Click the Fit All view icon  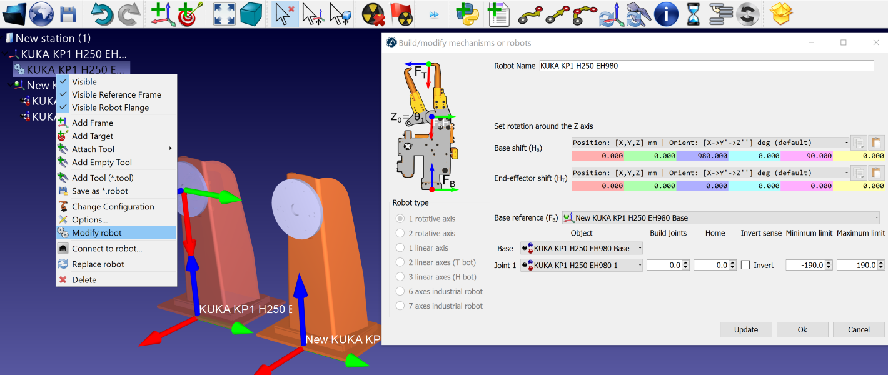[x=225, y=14]
